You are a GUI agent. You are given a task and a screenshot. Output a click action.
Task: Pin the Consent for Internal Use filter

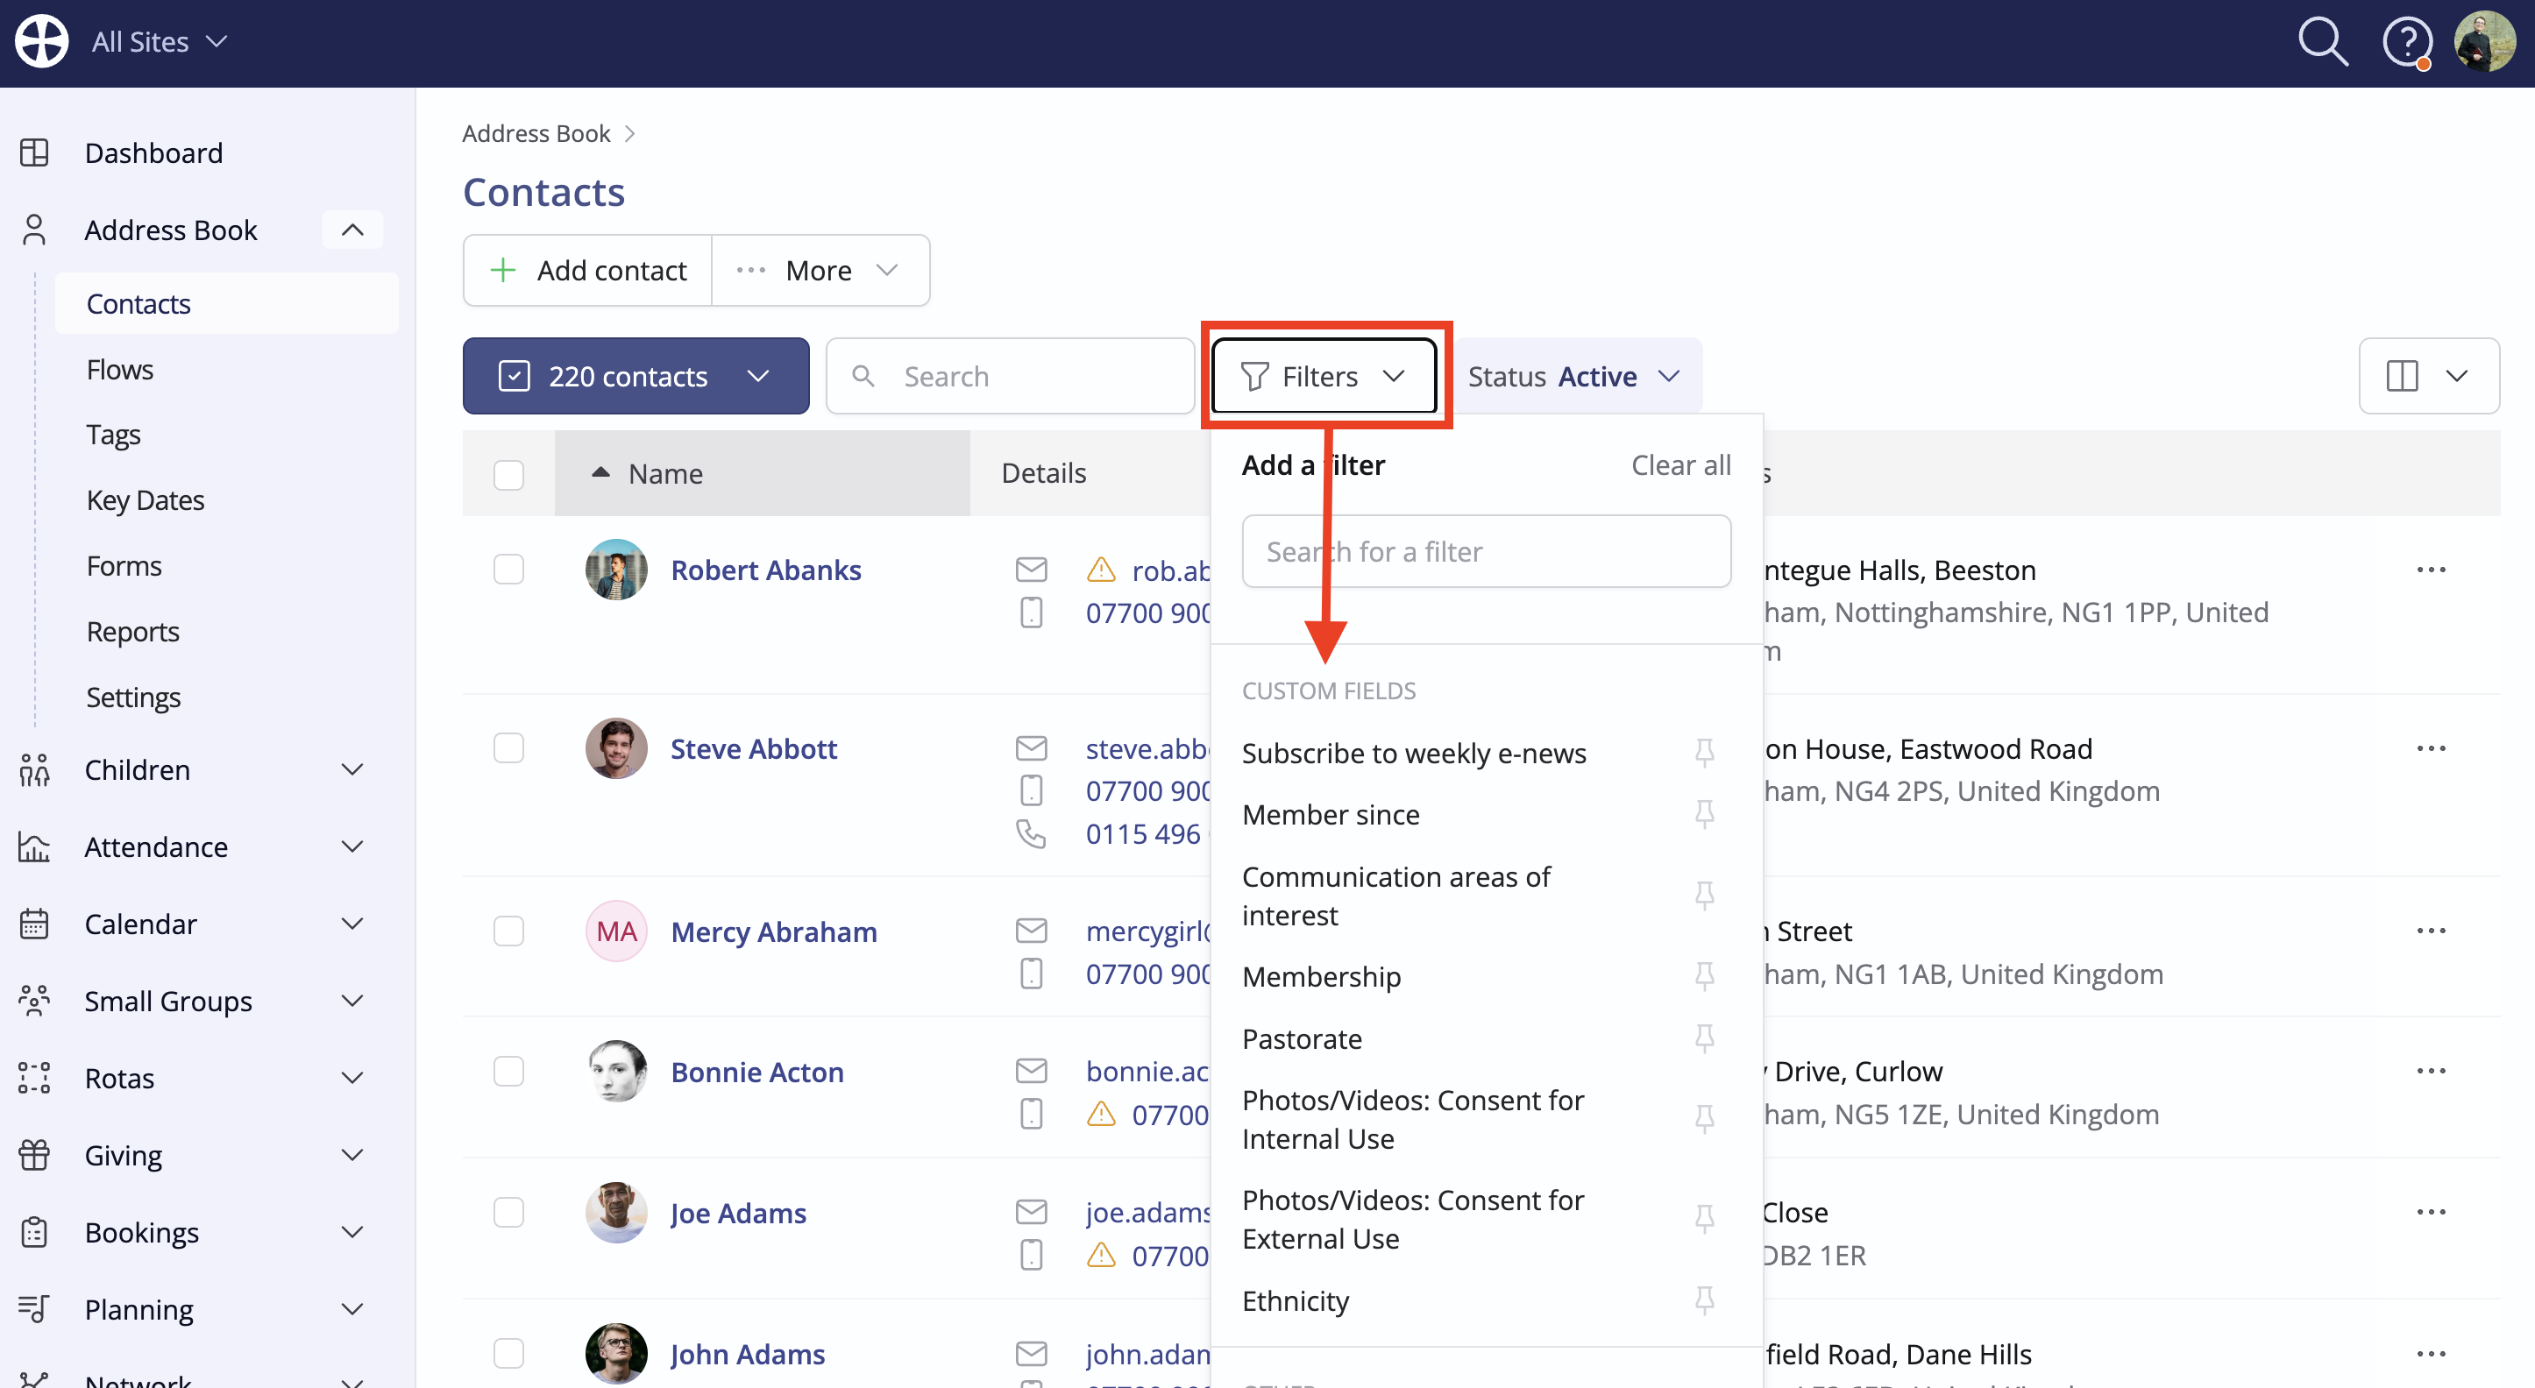1704,1118
